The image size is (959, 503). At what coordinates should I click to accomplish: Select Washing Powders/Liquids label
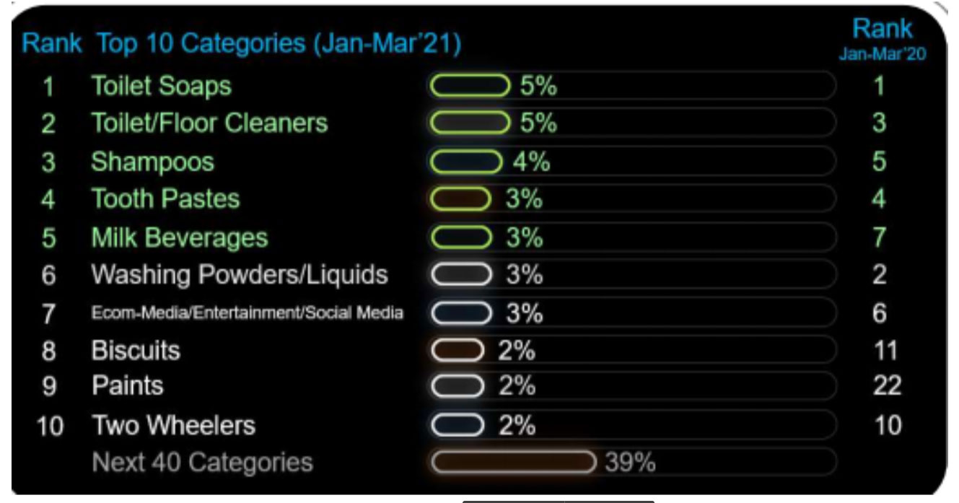240,275
